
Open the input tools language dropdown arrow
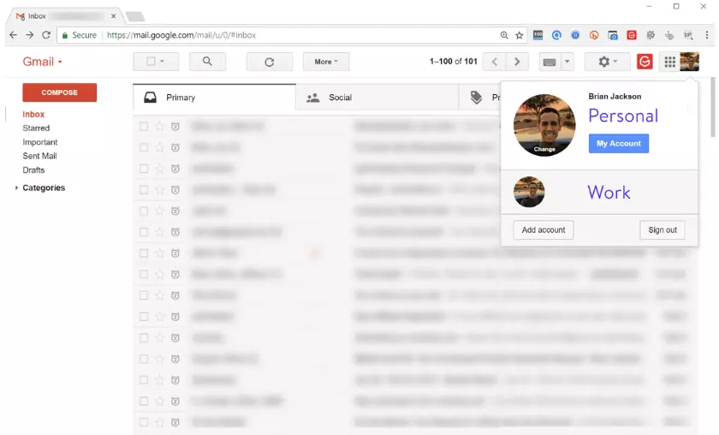pos(567,62)
